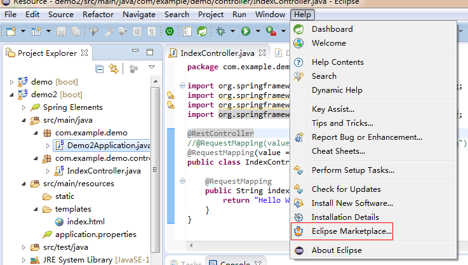
Task: Open Project Explorer View Menu triangle
Action: pyautogui.click(x=152, y=67)
